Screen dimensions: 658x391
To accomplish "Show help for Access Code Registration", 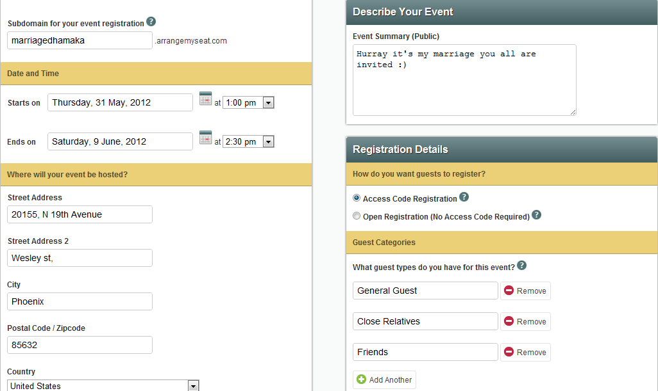I will point(464,196).
